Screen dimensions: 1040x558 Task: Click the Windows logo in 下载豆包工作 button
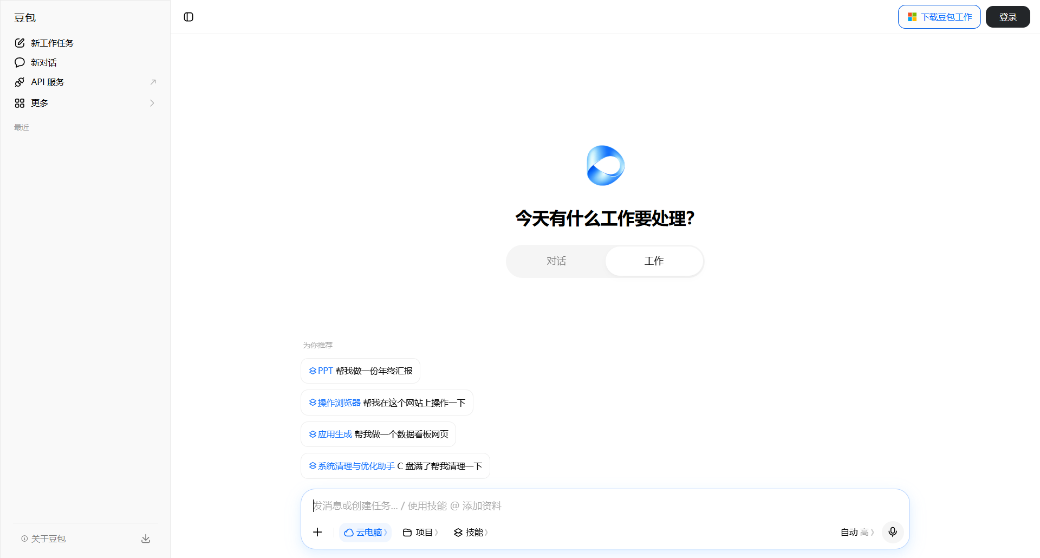[x=912, y=17]
